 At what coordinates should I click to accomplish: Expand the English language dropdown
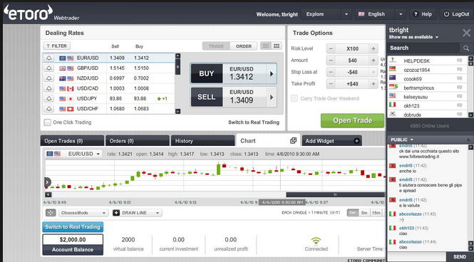[381, 14]
